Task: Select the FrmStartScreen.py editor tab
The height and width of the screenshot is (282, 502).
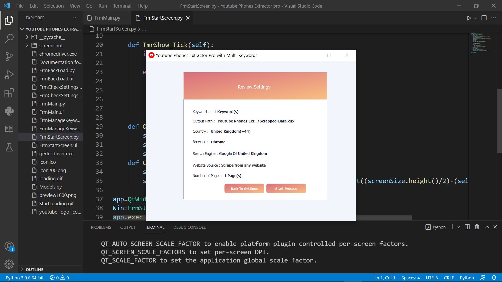Action: click(163, 18)
